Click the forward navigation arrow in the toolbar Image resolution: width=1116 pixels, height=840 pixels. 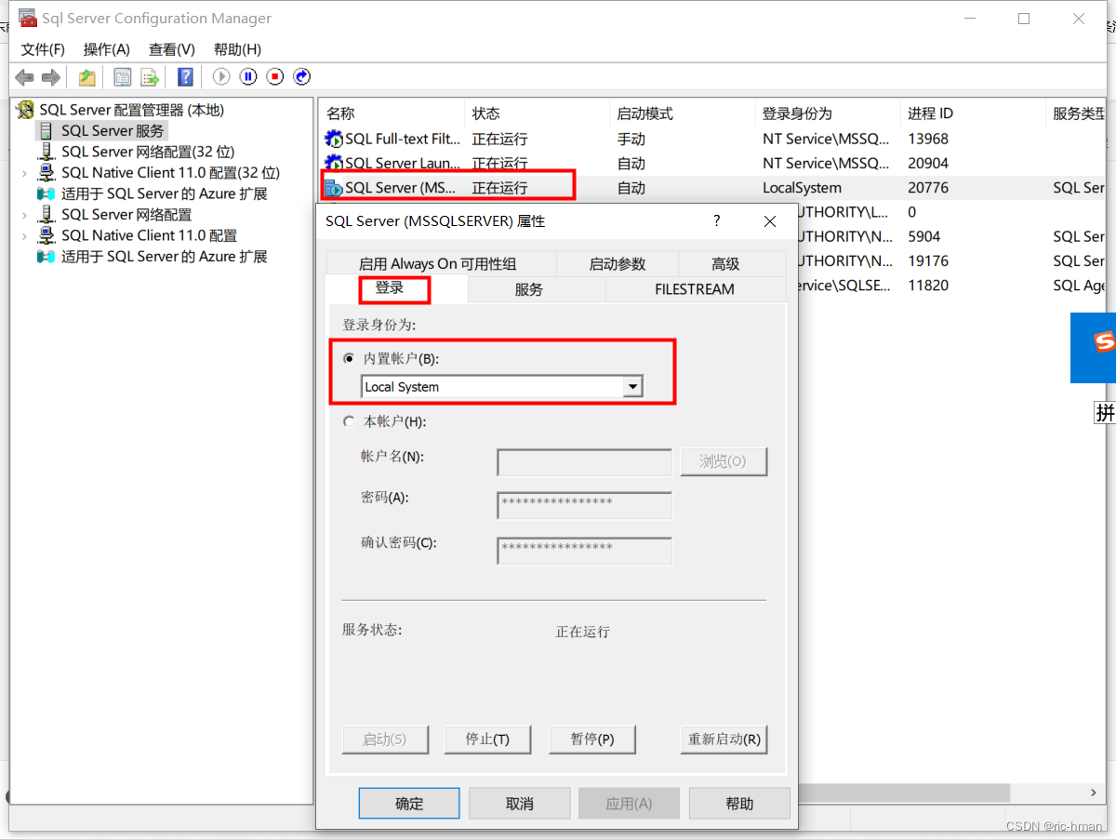coord(51,77)
